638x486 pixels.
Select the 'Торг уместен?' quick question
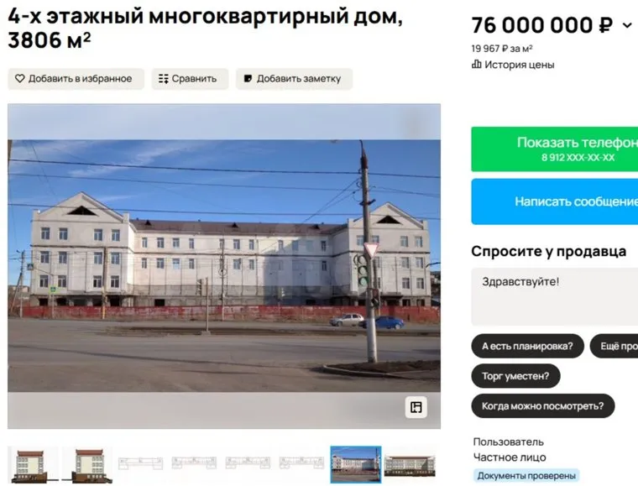click(x=515, y=376)
